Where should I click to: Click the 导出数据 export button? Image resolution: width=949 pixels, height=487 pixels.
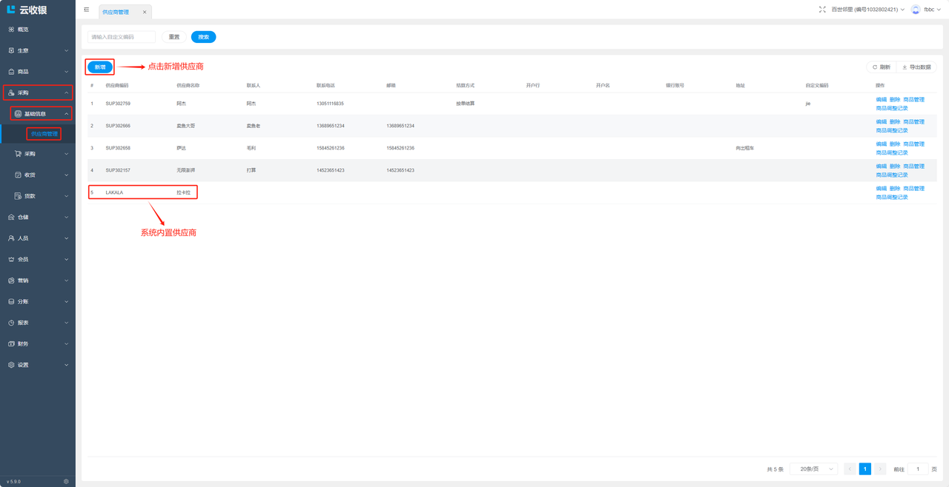point(916,67)
